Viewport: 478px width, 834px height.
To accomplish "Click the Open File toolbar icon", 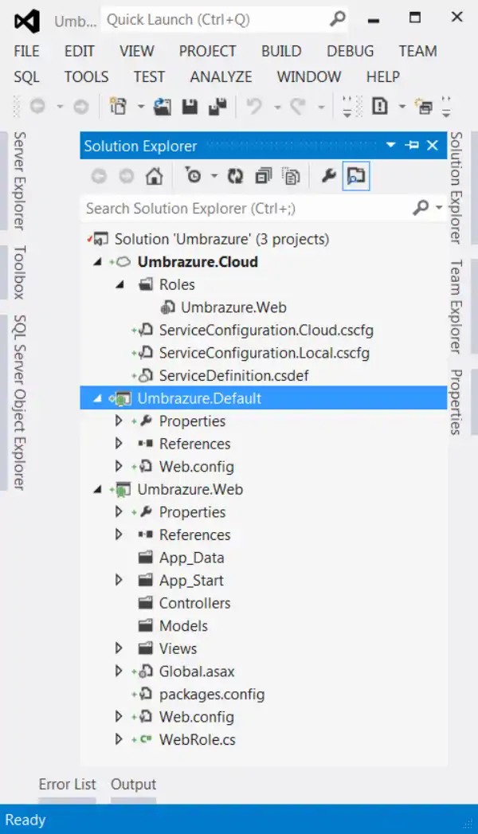I will coord(163,107).
